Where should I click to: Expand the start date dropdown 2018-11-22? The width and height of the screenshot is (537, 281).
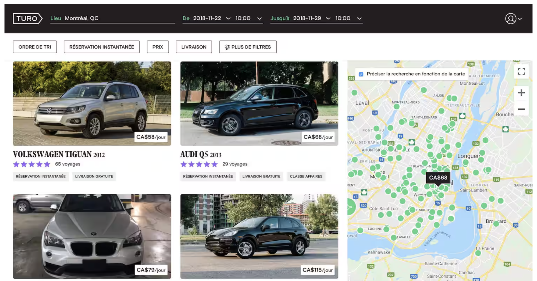pos(228,19)
